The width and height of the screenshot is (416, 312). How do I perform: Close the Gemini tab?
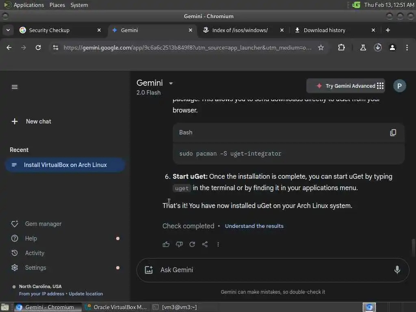point(190,30)
